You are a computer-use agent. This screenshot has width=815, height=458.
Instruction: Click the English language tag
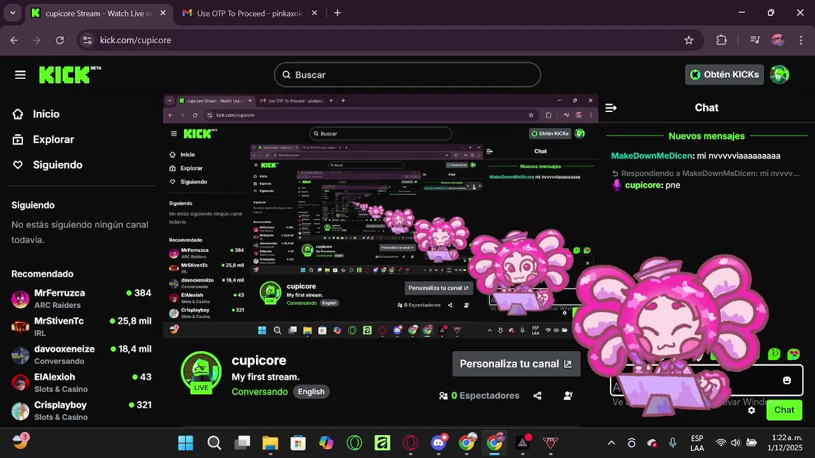coord(311,392)
